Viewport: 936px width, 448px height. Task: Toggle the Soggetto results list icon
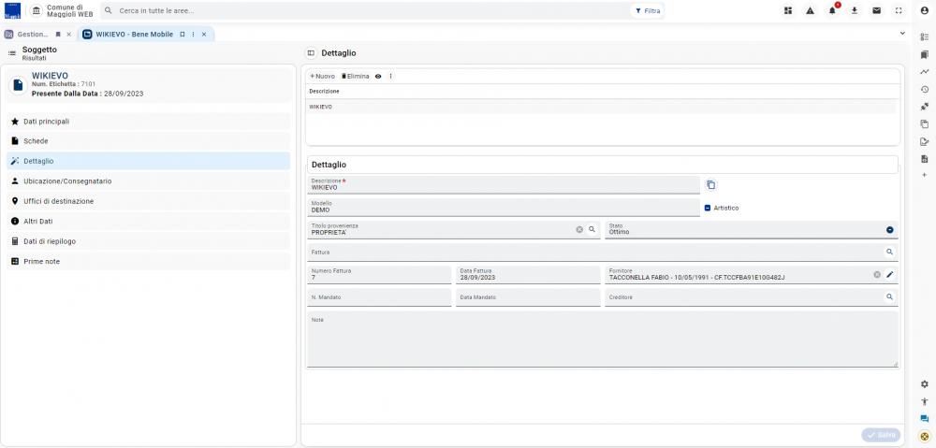[x=12, y=53]
